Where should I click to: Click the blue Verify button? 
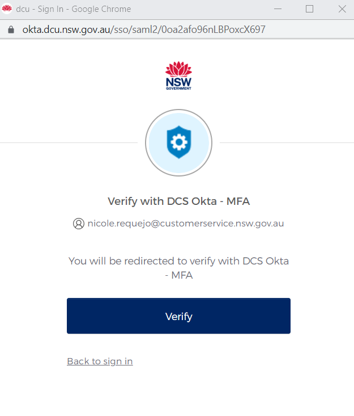(x=178, y=316)
